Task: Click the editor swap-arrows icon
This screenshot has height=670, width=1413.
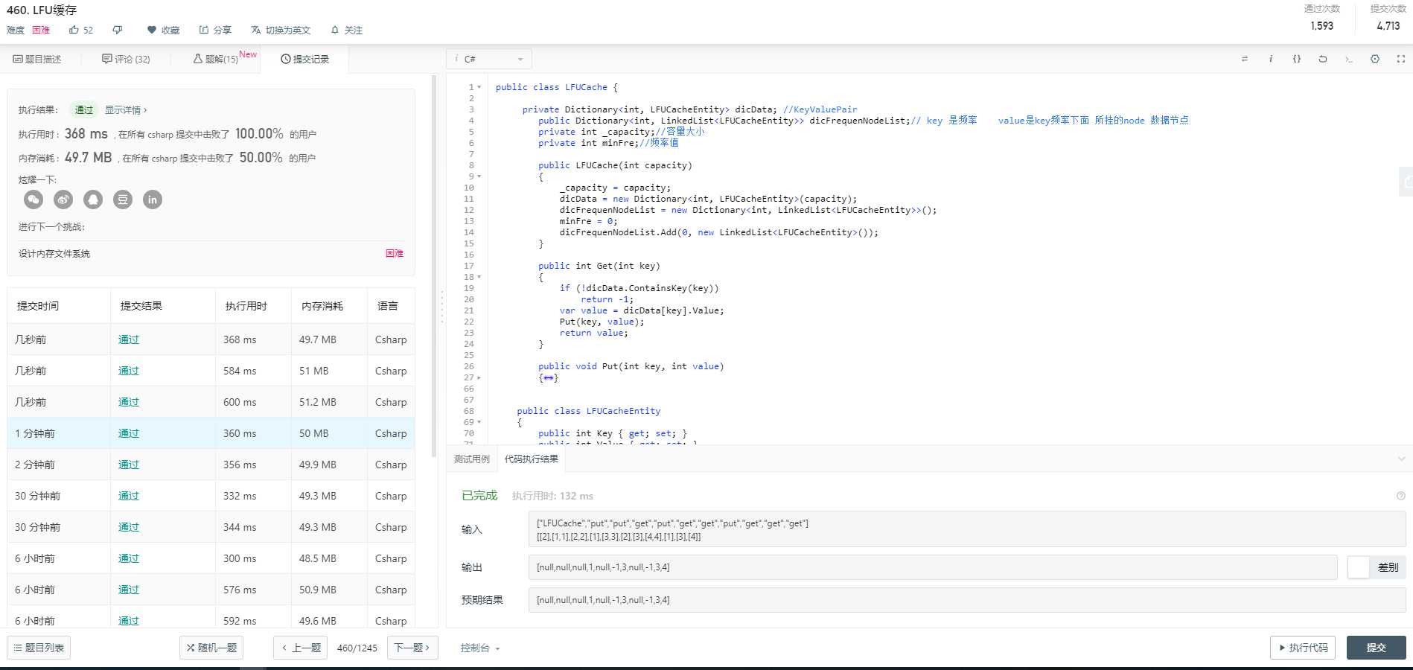Action: (1245, 59)
